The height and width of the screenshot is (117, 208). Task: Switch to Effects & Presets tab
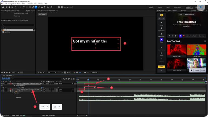[172, 11]
